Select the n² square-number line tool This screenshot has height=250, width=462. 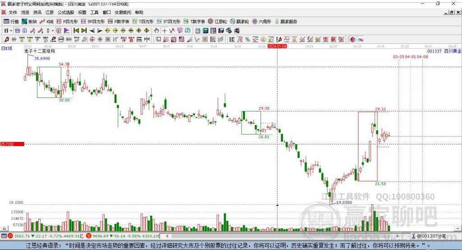(x=77, y=40)
